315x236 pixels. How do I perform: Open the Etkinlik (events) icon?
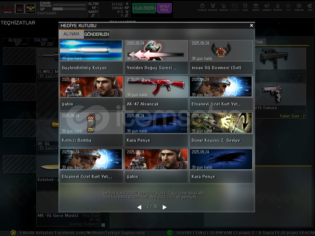(x=202, y=7)
